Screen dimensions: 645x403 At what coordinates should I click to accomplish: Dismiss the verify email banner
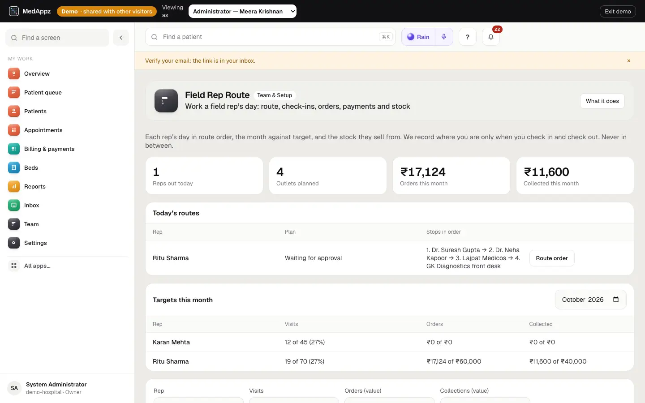point(629,61)
